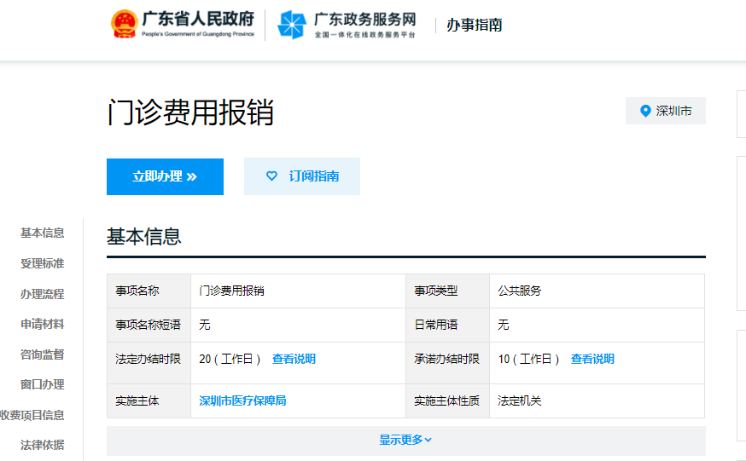Jump to 基本信息 in sidebar

click(x=43, y=233)
